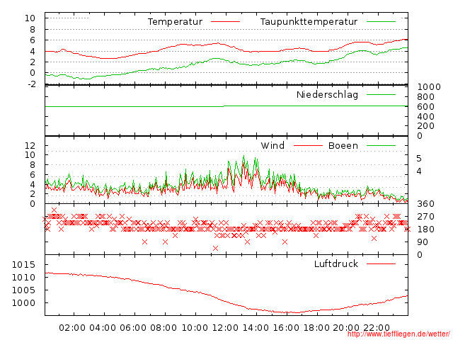Click the 800 precipitation axis label
This screenshot has width=453, height=340.
click(425, 97)
